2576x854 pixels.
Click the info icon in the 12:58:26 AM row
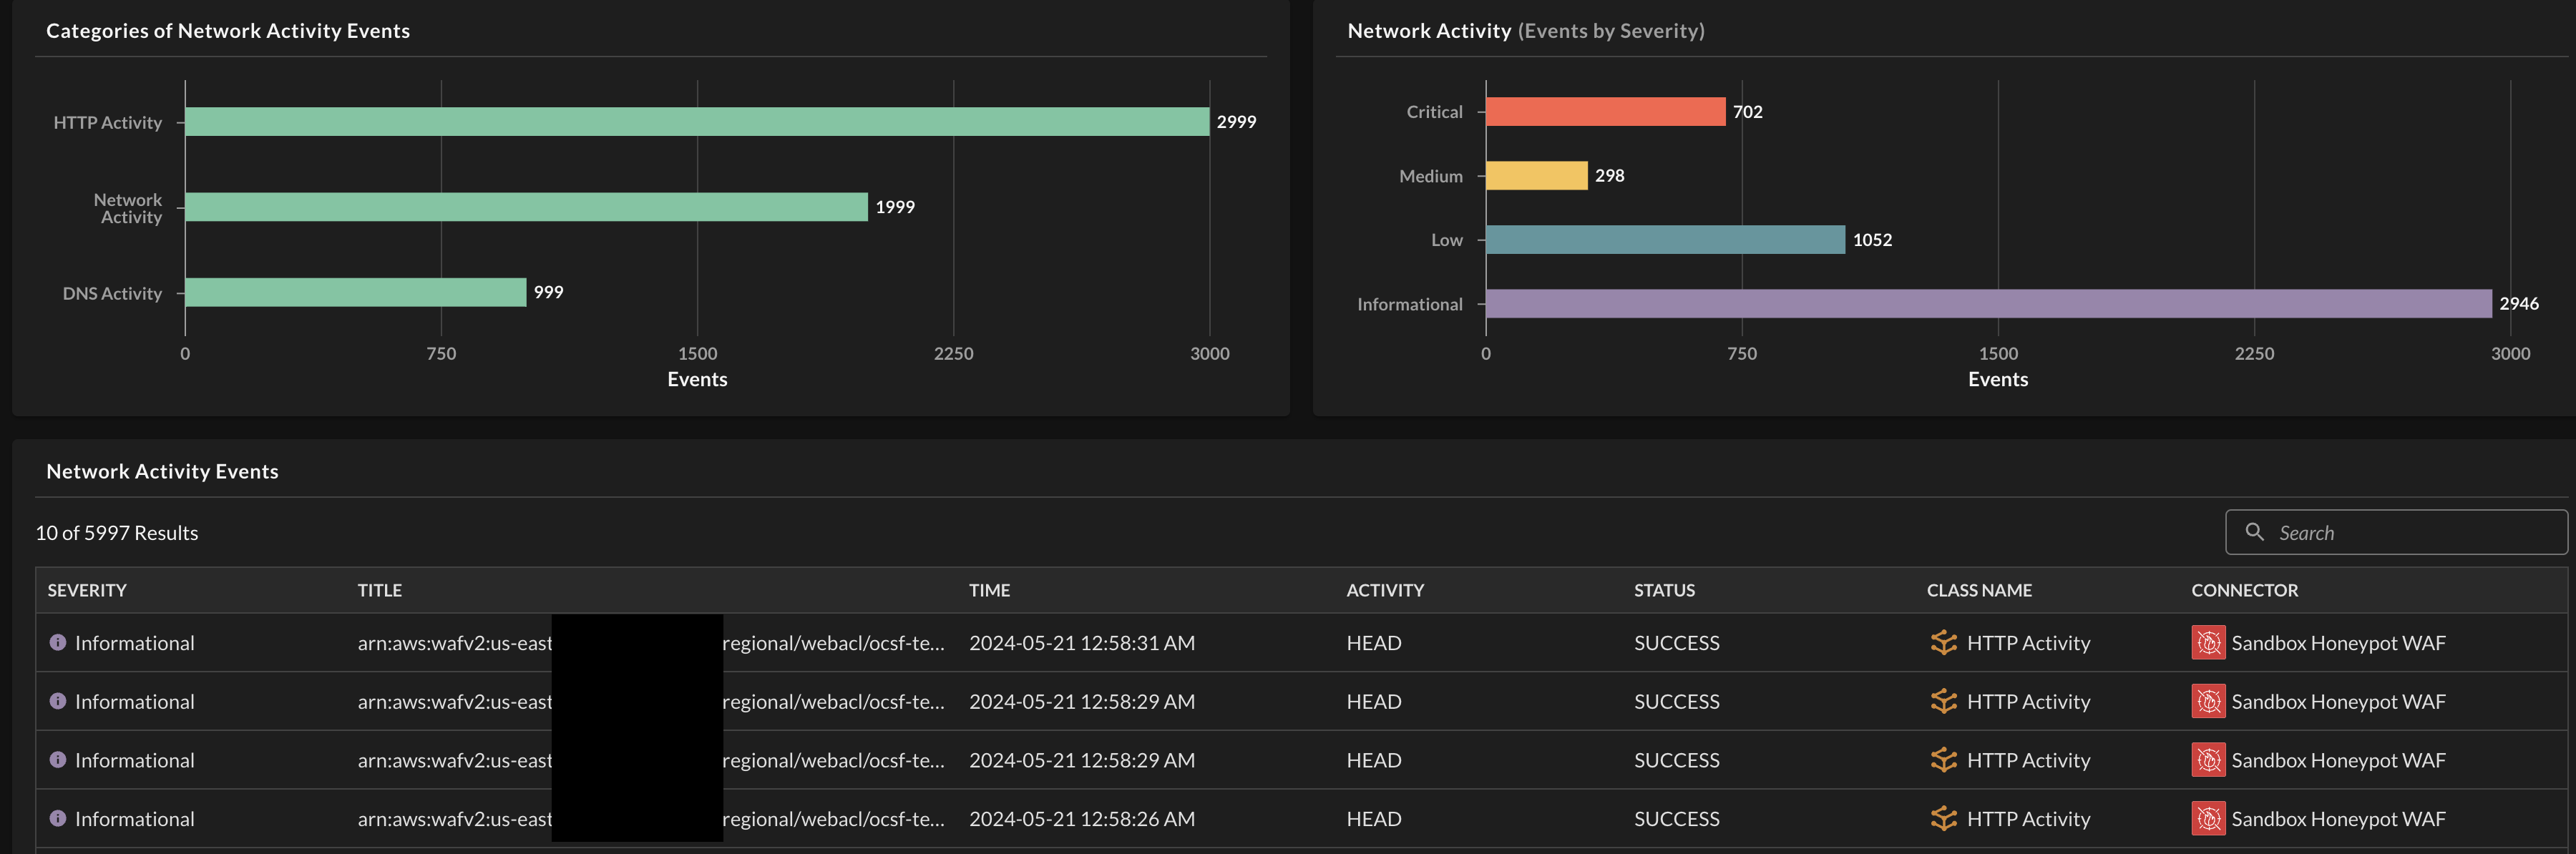[58, 818]
